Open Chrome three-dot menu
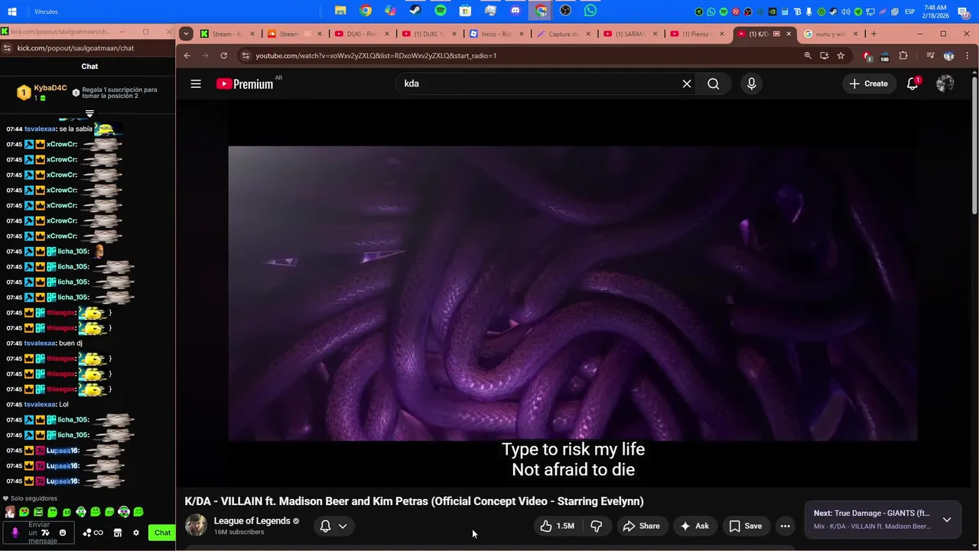979x551 pixels. click(x=968, y=56)
